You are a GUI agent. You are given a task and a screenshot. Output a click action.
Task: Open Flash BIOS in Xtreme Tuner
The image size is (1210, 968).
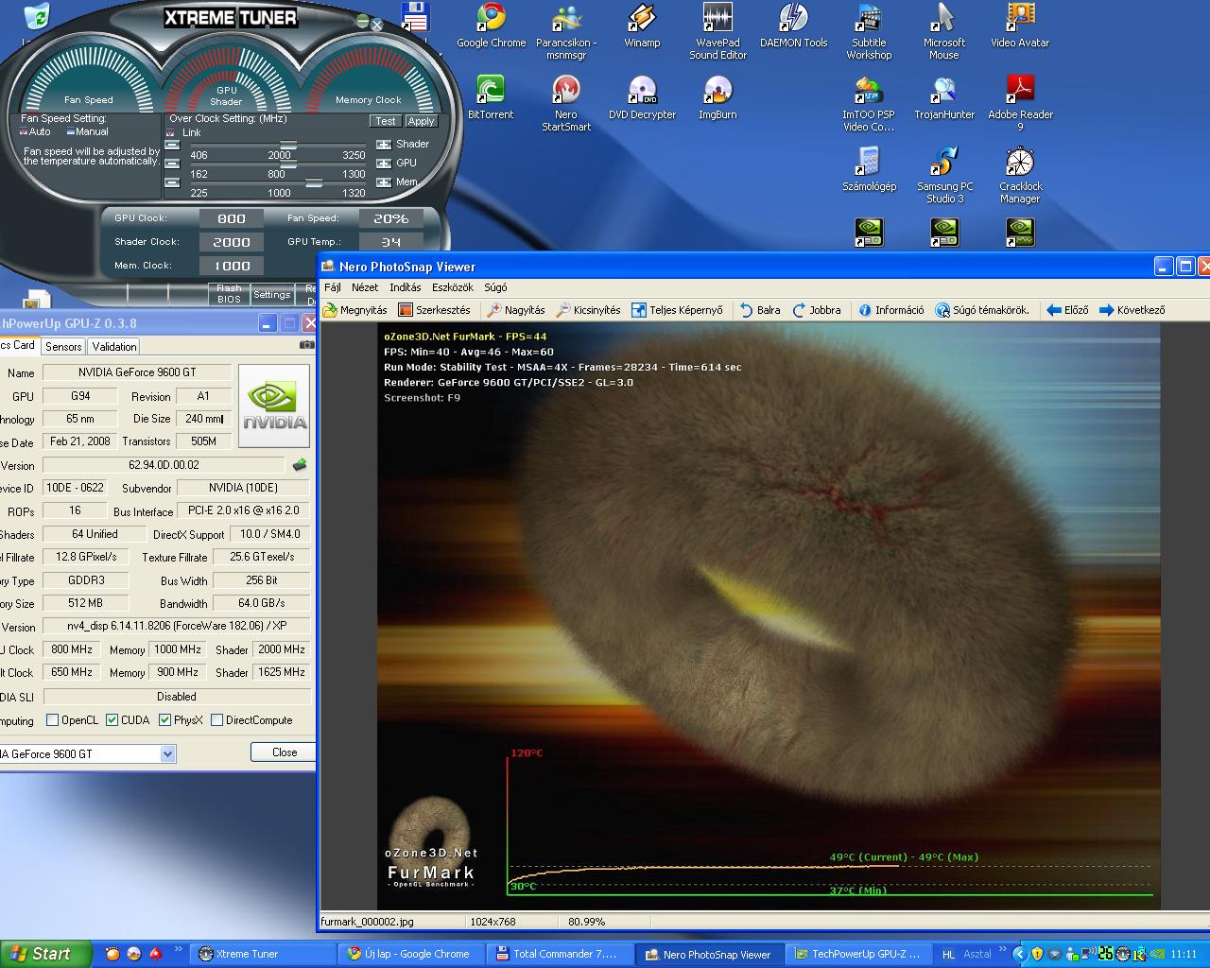click(229, 293)
